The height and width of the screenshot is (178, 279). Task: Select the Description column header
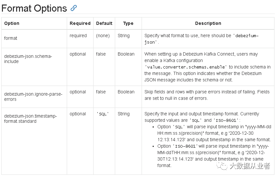point(208,23)
